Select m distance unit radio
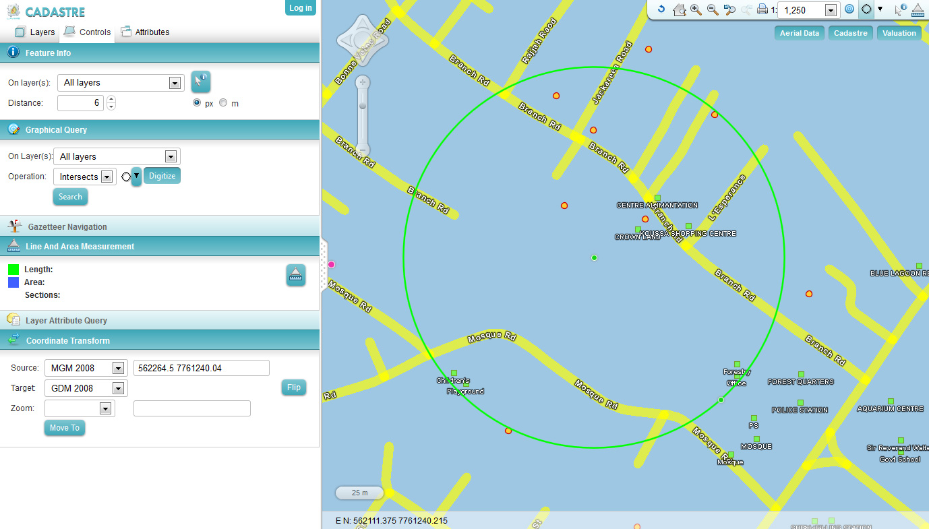 223,103
